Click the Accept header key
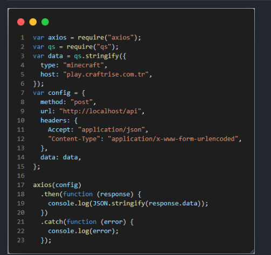 (59, 130)
